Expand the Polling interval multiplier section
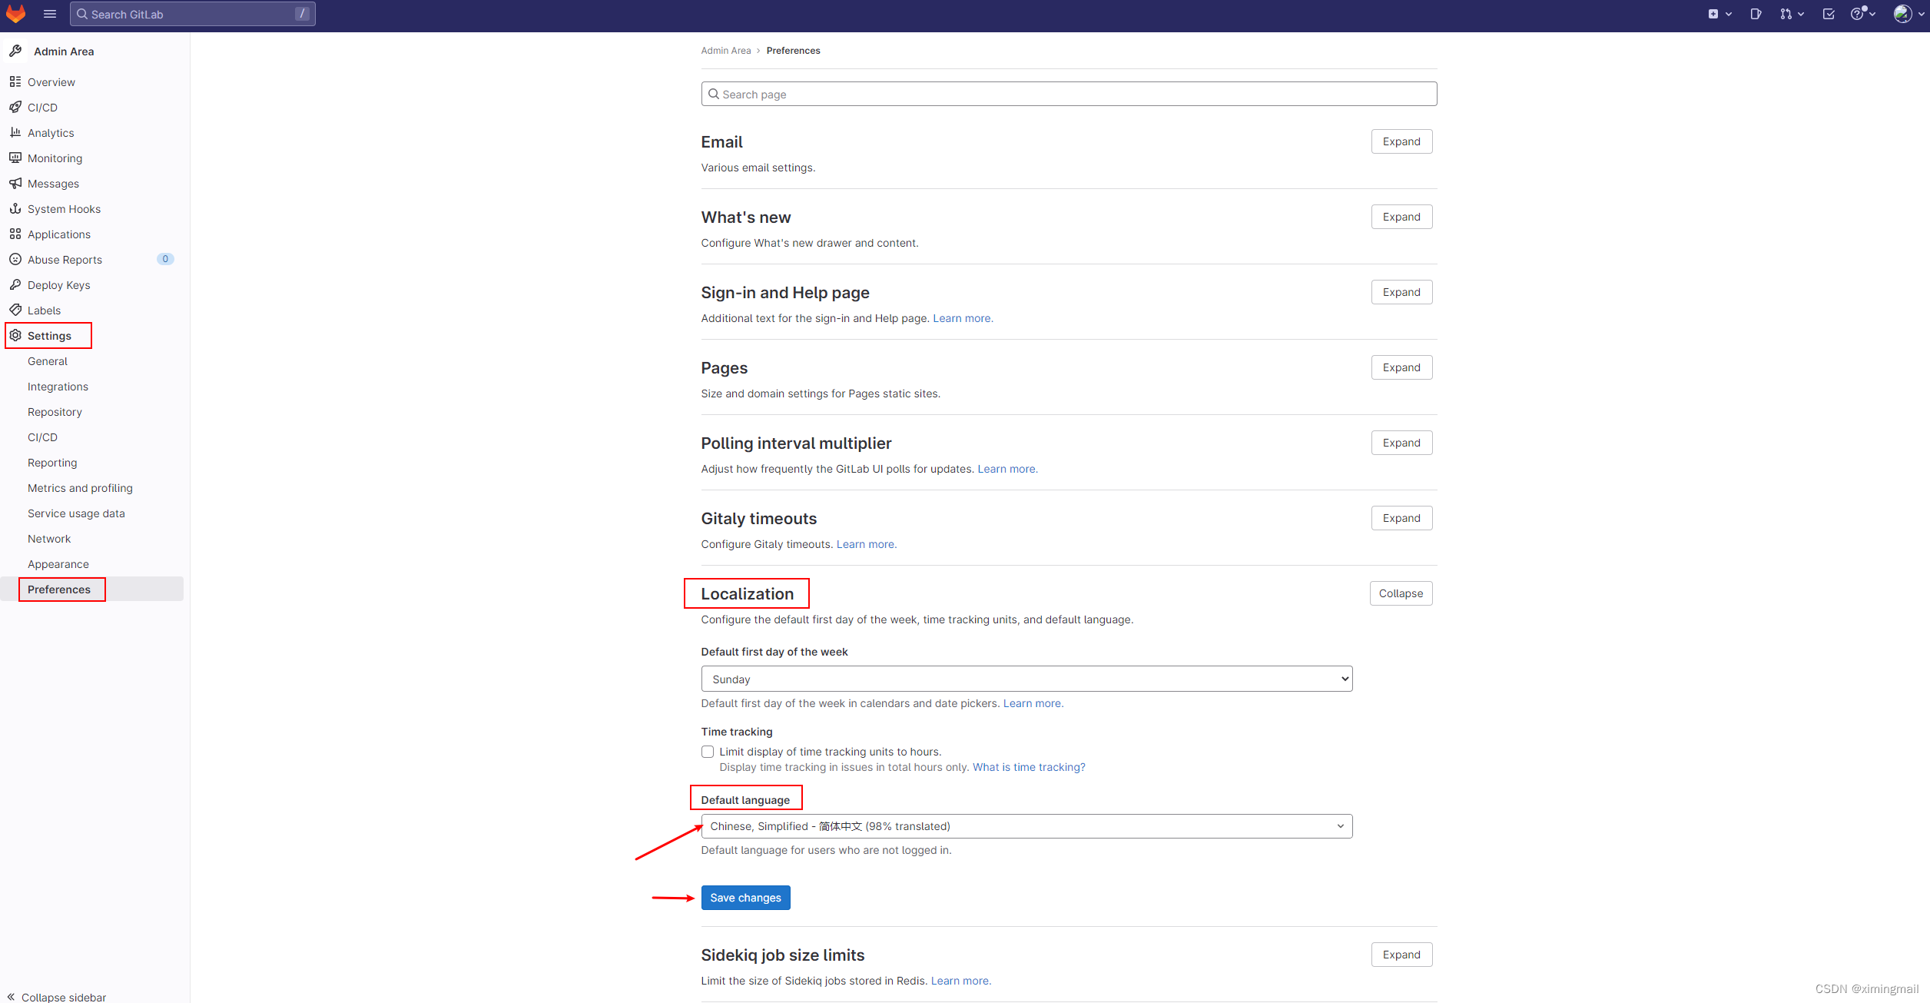Viewport: 1930px width, 1003px height. click(1401, 443)
